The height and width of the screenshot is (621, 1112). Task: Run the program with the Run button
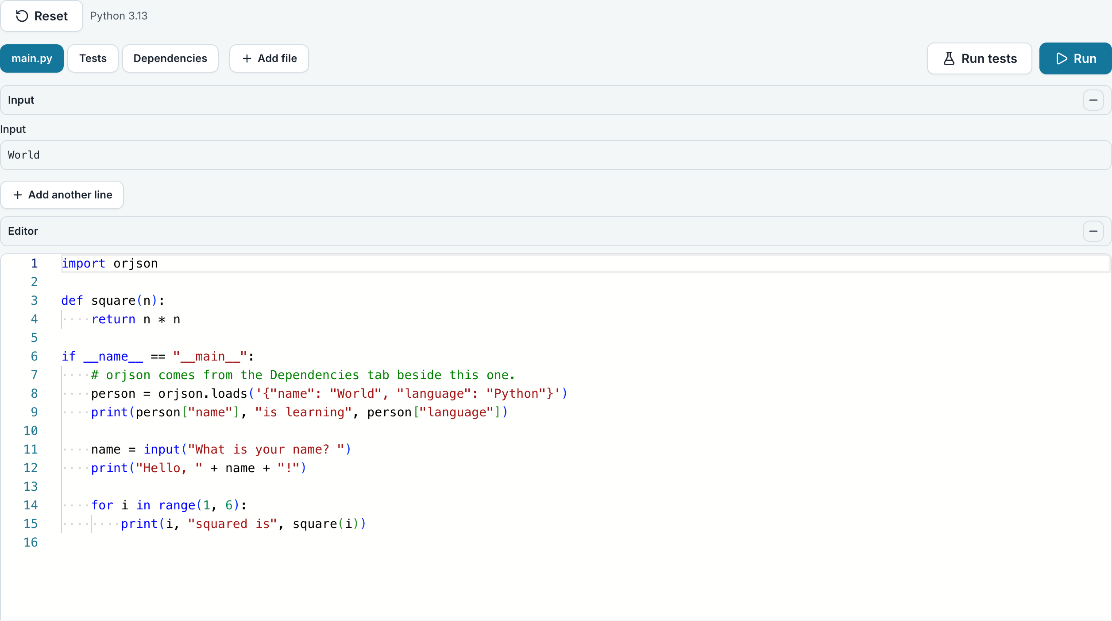(x=1076, y=58)
